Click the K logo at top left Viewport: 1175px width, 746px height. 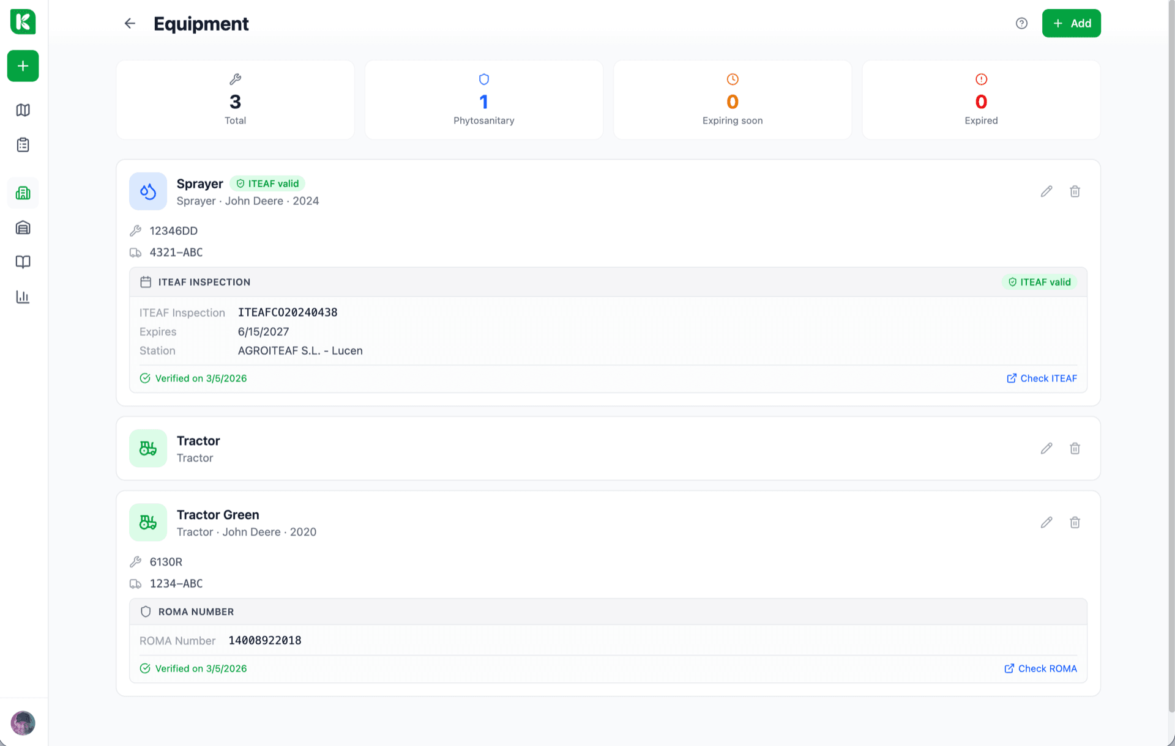pyautogui.click(x=23, y=22)
